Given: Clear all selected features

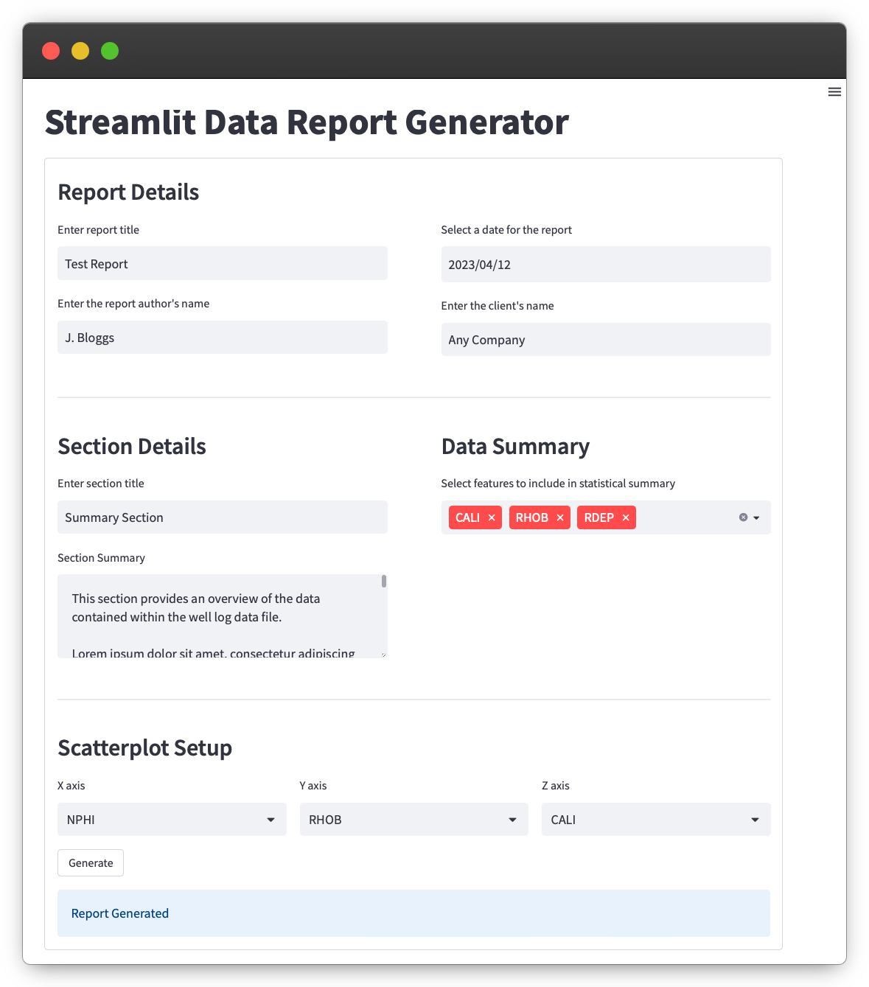Looking at the screenshot, I should coord(743,517).
